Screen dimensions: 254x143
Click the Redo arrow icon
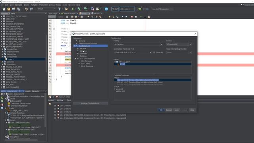[x=31, y=9]
